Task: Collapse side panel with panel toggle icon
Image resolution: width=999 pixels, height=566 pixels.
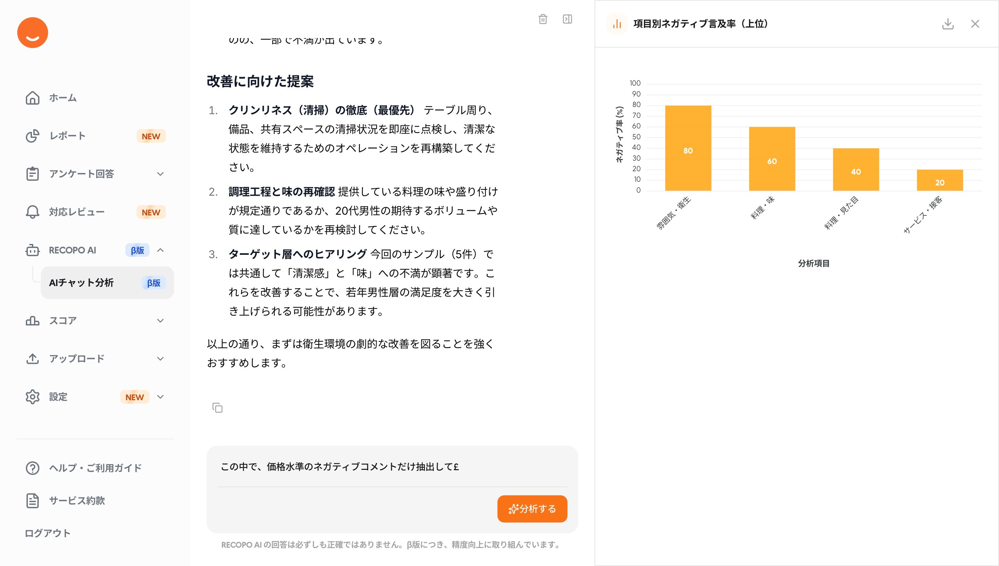Action: (x=567, y=19)
